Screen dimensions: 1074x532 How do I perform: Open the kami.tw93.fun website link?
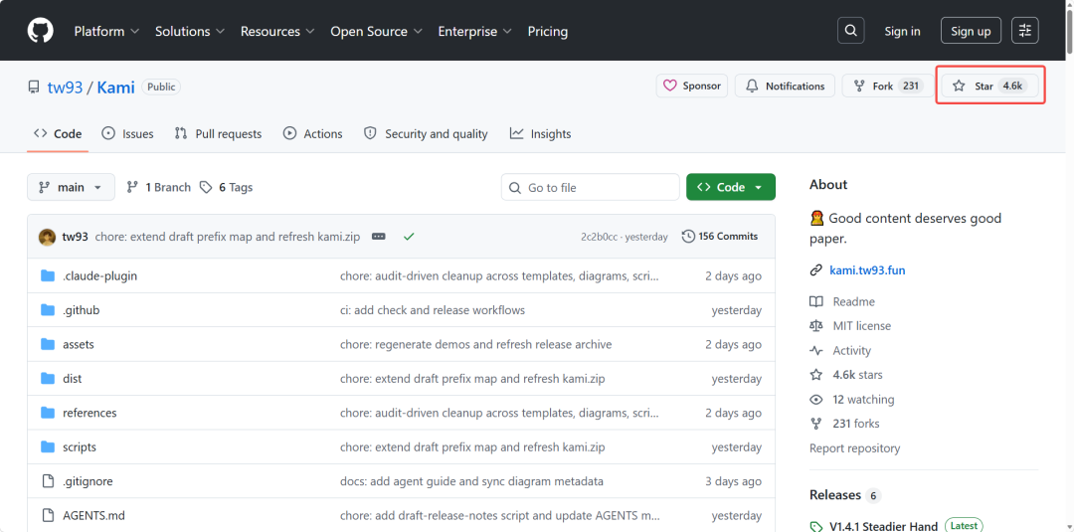pos(867,270)
